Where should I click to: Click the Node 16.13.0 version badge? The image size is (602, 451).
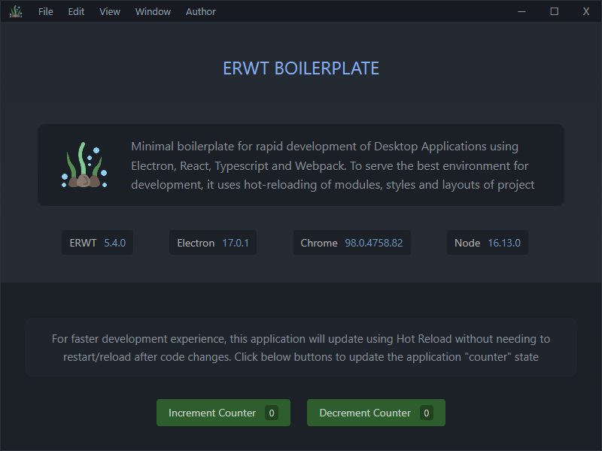(x=487, y=243)
